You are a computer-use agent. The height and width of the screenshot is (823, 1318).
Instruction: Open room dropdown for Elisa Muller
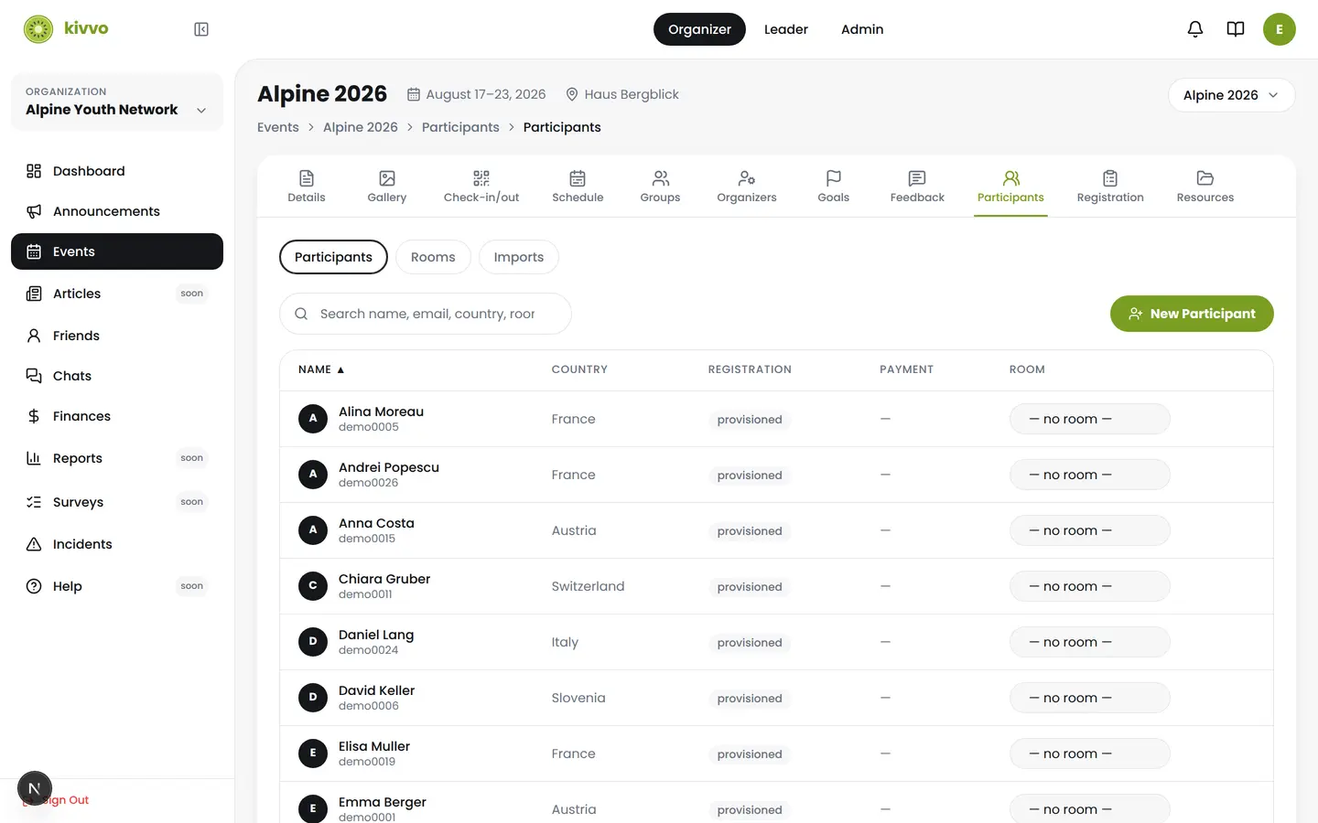point(1089,754)
